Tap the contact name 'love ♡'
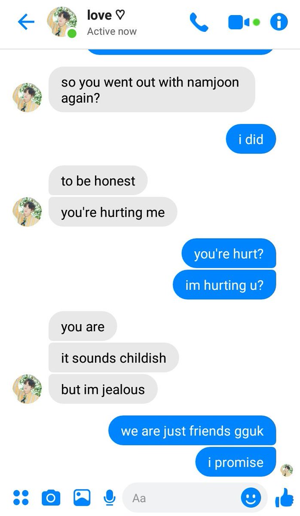Screen dimensions: 300x516 [106, 15]
